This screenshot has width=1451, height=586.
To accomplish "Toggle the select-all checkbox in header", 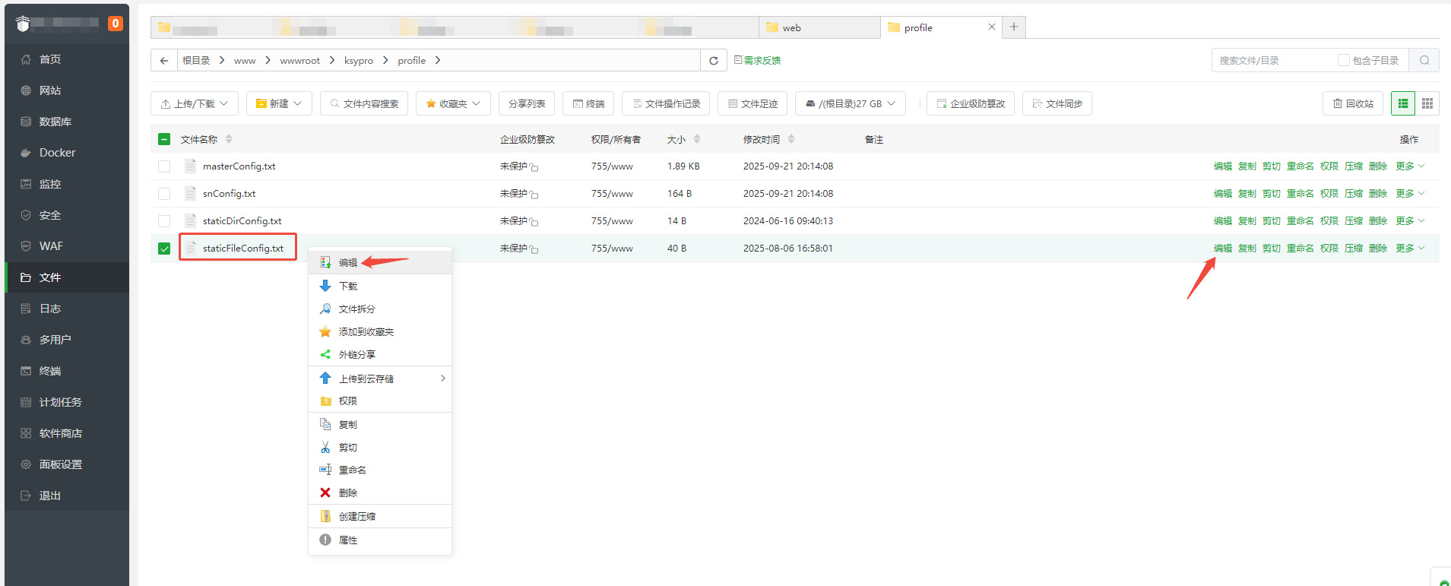I will pyautogui.click(x=164, y=139).
